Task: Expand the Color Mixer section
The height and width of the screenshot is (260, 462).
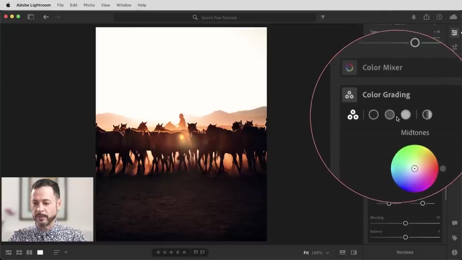Action: pos(382,68)
